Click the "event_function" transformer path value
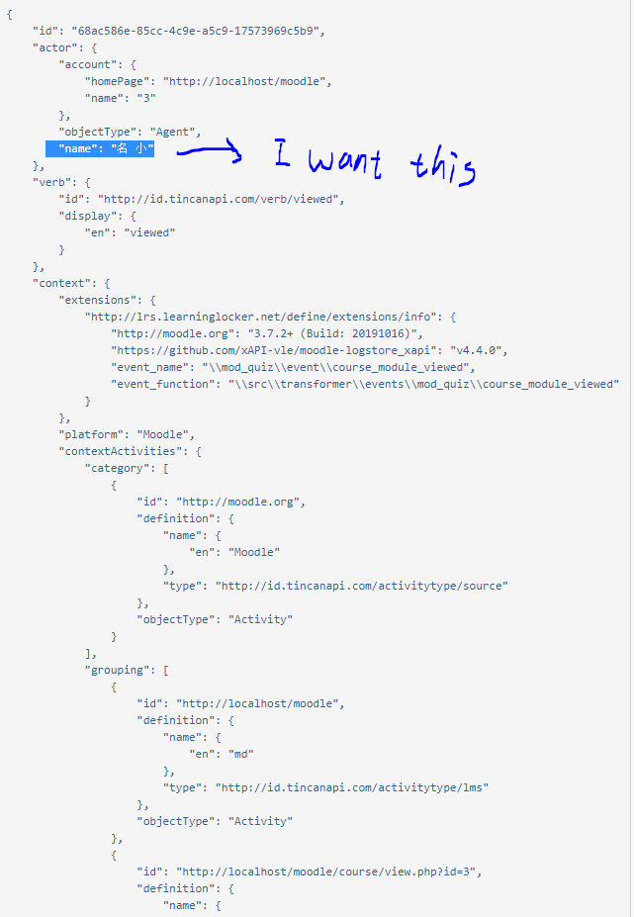 click(423, 384)
